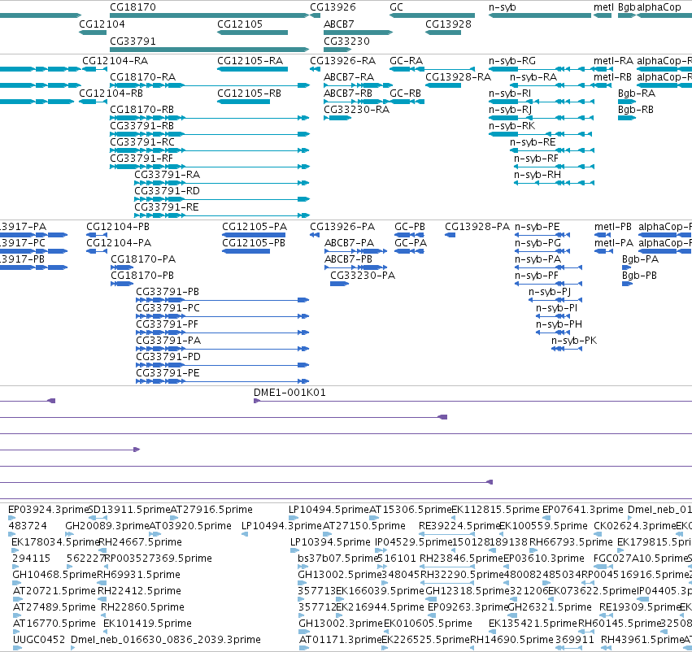The width and height of the screenshot is (692, 652).
Task: Click the CG18170 gene label
Action: coord(133,7)
